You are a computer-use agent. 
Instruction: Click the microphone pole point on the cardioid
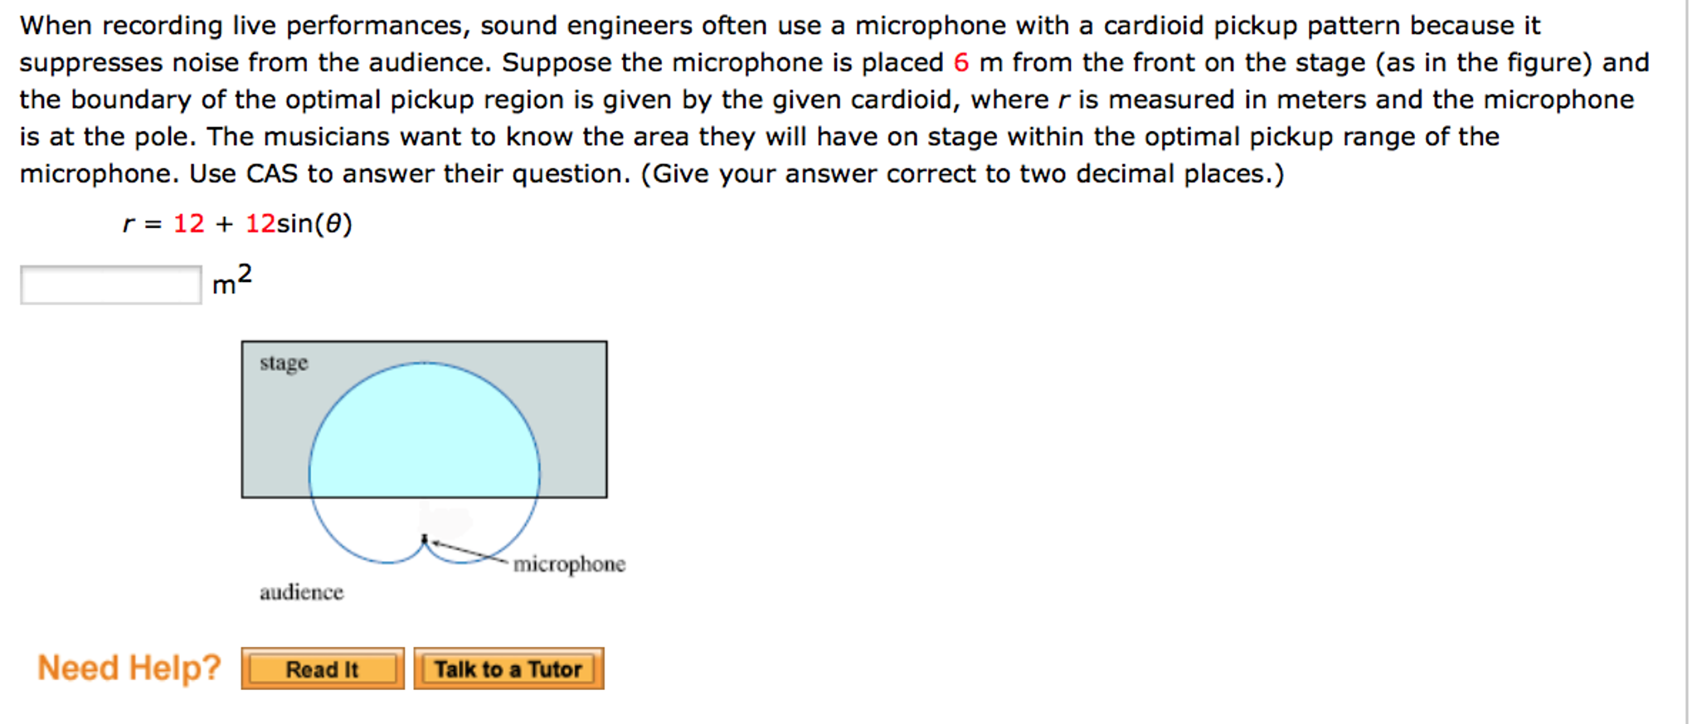point(426,537)
